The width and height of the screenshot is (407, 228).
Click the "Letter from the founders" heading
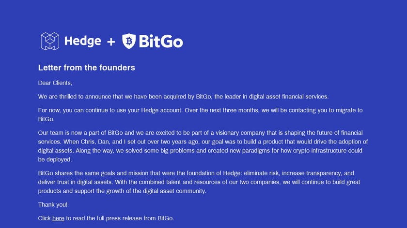coord(86,68)
